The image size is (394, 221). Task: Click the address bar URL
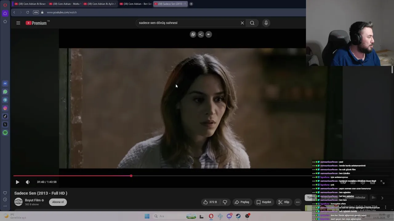[62, 12]
